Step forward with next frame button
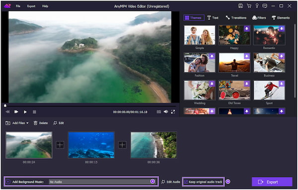 click(16, 112)
